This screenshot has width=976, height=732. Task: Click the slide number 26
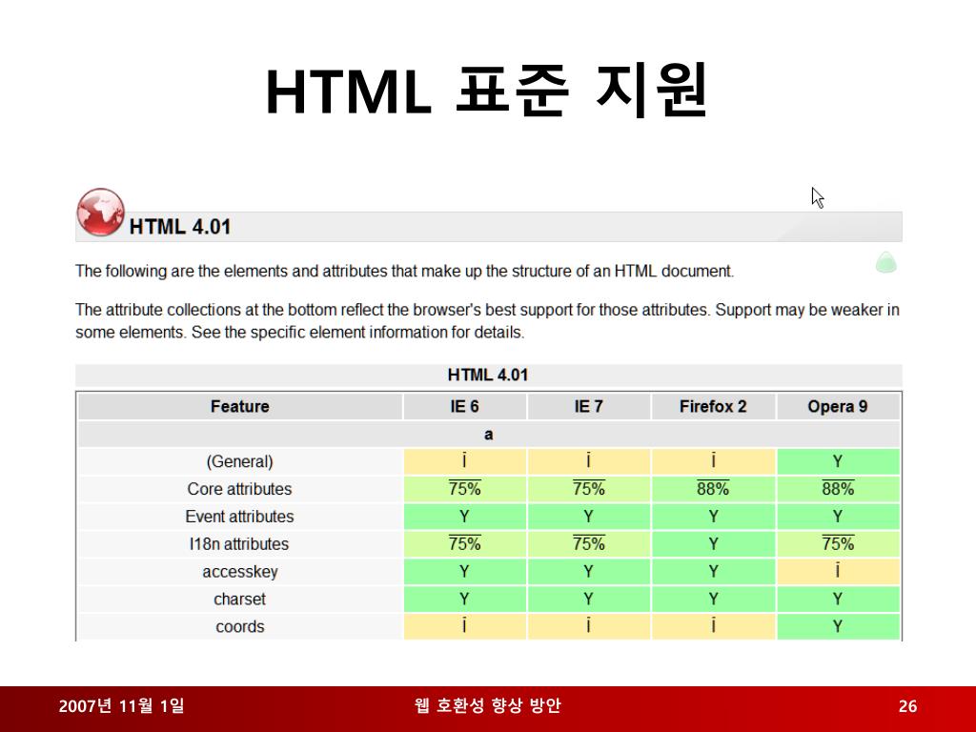pos(907,706)
